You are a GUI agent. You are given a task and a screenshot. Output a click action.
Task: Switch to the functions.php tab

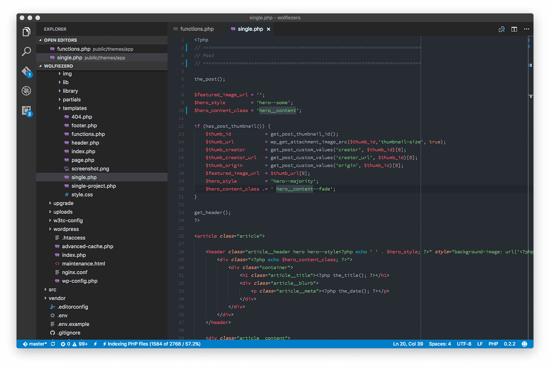coord(196,29)
